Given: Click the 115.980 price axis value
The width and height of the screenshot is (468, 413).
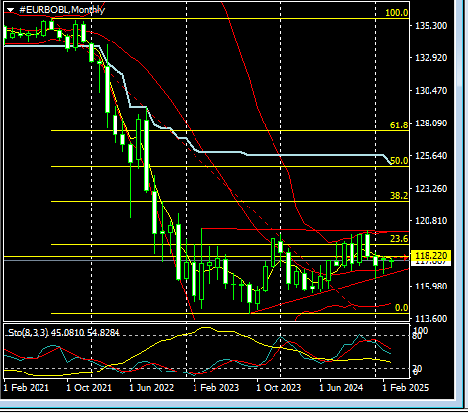Looking at the screenshot, I should click(x=431, y=287).
